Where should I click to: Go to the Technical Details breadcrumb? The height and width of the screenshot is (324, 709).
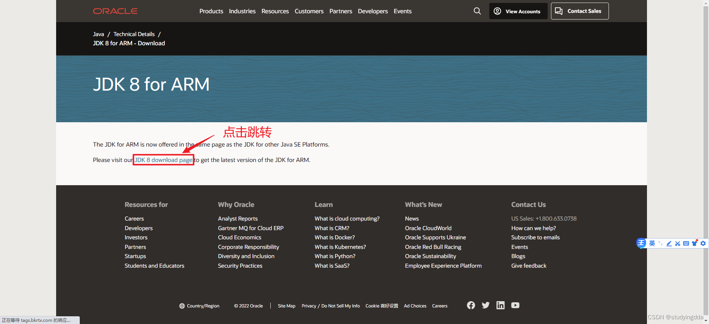134,34
